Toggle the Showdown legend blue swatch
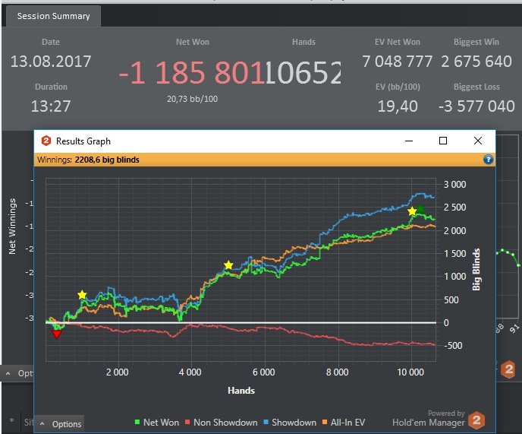Viewport: 522px width, 434px height. pos(266,422)
